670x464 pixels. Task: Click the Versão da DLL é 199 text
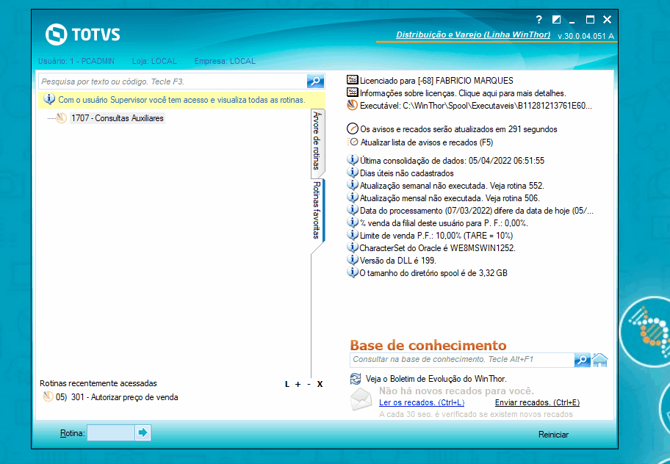pos(398,261)
